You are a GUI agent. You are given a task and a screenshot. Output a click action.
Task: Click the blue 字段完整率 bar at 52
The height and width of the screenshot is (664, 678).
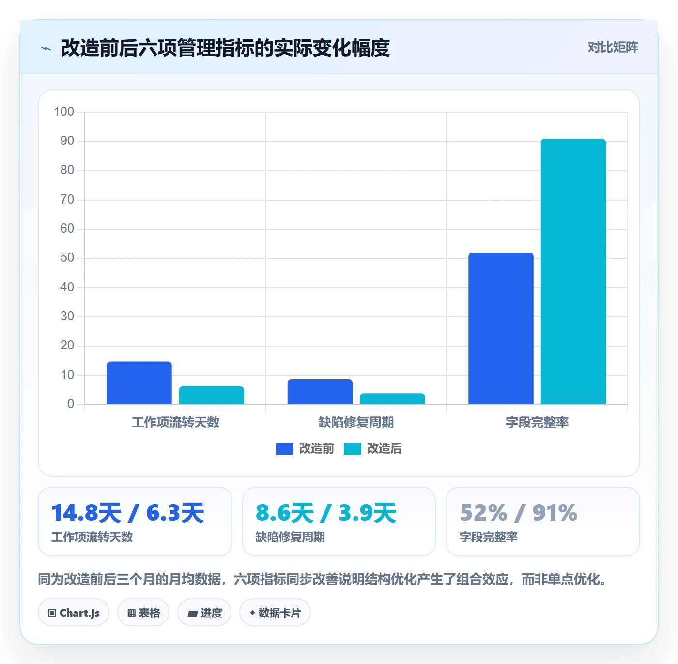pos(501,329)
